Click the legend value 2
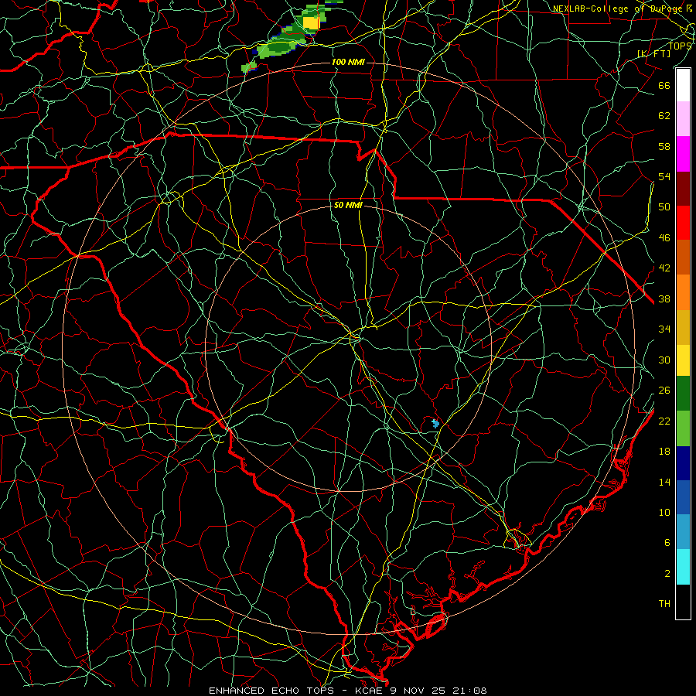696x696 pixels. pyautogui.click(x=667, y=573)
